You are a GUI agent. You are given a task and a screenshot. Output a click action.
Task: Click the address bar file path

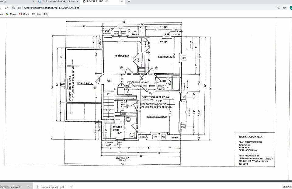coord(51,8)
